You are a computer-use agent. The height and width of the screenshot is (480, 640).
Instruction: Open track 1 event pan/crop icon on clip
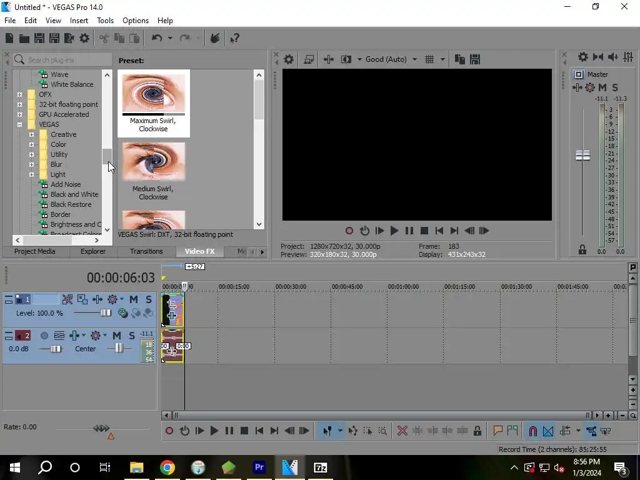click(x=172, y=304)
